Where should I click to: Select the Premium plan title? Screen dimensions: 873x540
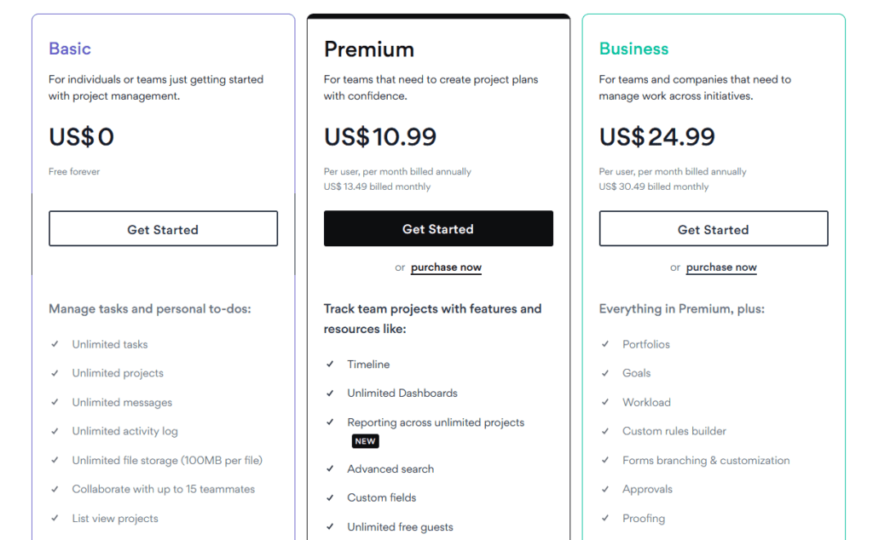click(369, 49)
